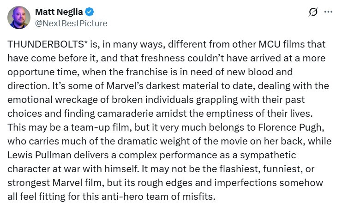This screenshot has height=204, width=342.
Task: Click the blue verified badge
Action: pos(89,12)
